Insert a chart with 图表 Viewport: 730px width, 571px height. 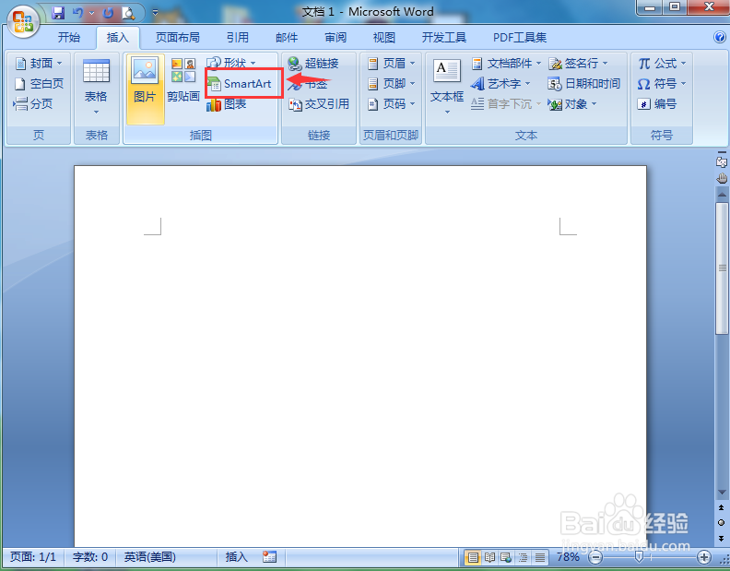pyautogui.click(x=226, y=104)
